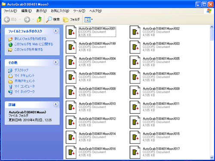Click the green Up folder toolbar icon
Screen dimensions: 215x161
(x=39, y=19)
